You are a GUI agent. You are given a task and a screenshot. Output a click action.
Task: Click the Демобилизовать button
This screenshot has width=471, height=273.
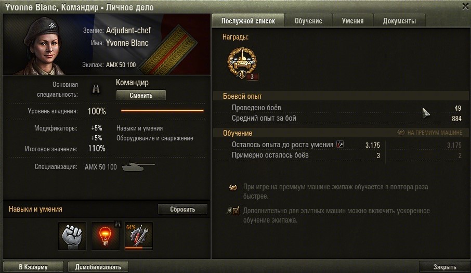click(98, 267)
